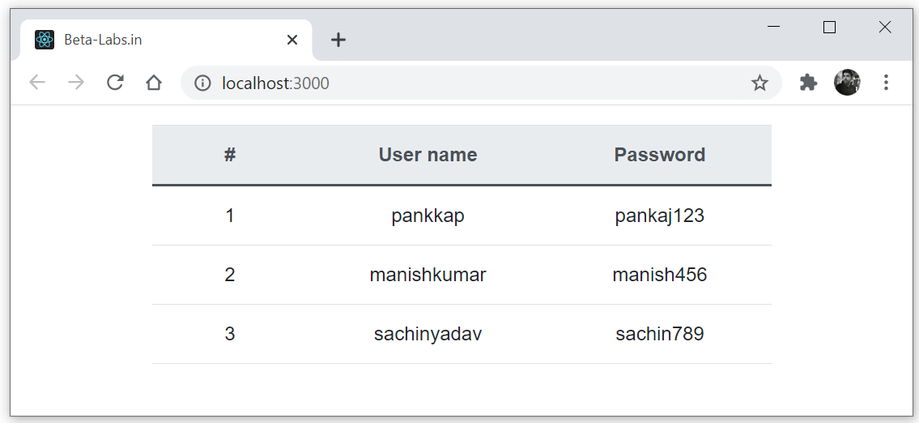Open the user profile avatar
Viewport: 919px width, 423px height.
coord(847,83)
